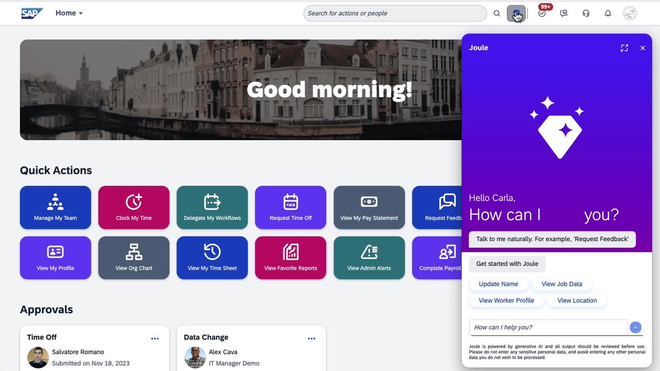This screenshot has height=371, width=660.
Task: Select the Request Time Off tile
Action: [290, 207]
